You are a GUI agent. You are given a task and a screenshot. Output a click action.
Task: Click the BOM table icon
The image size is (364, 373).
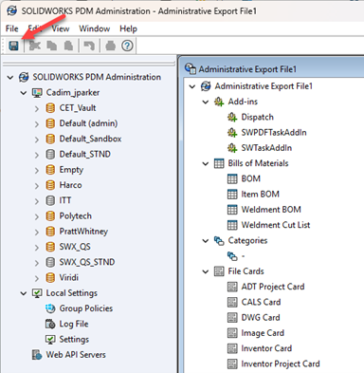click(x=232, y=178)
